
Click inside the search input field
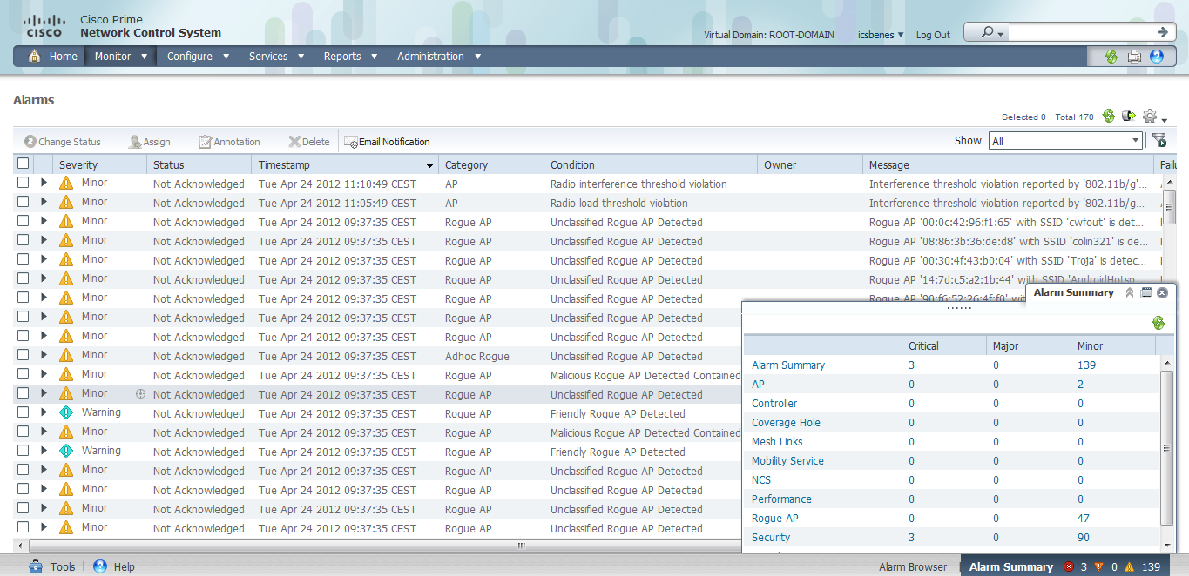click(x=1080, y=32)
